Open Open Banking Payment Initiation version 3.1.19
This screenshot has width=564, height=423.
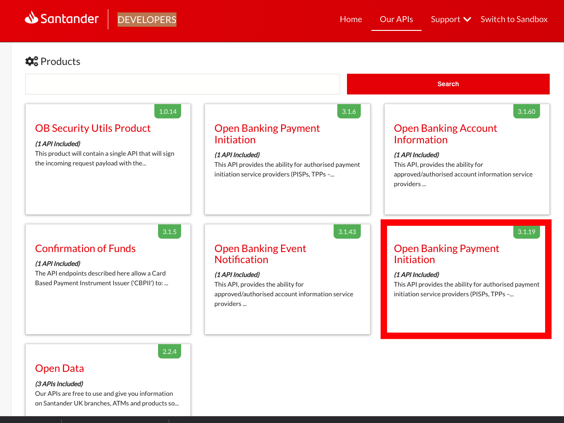pos(446,254)
